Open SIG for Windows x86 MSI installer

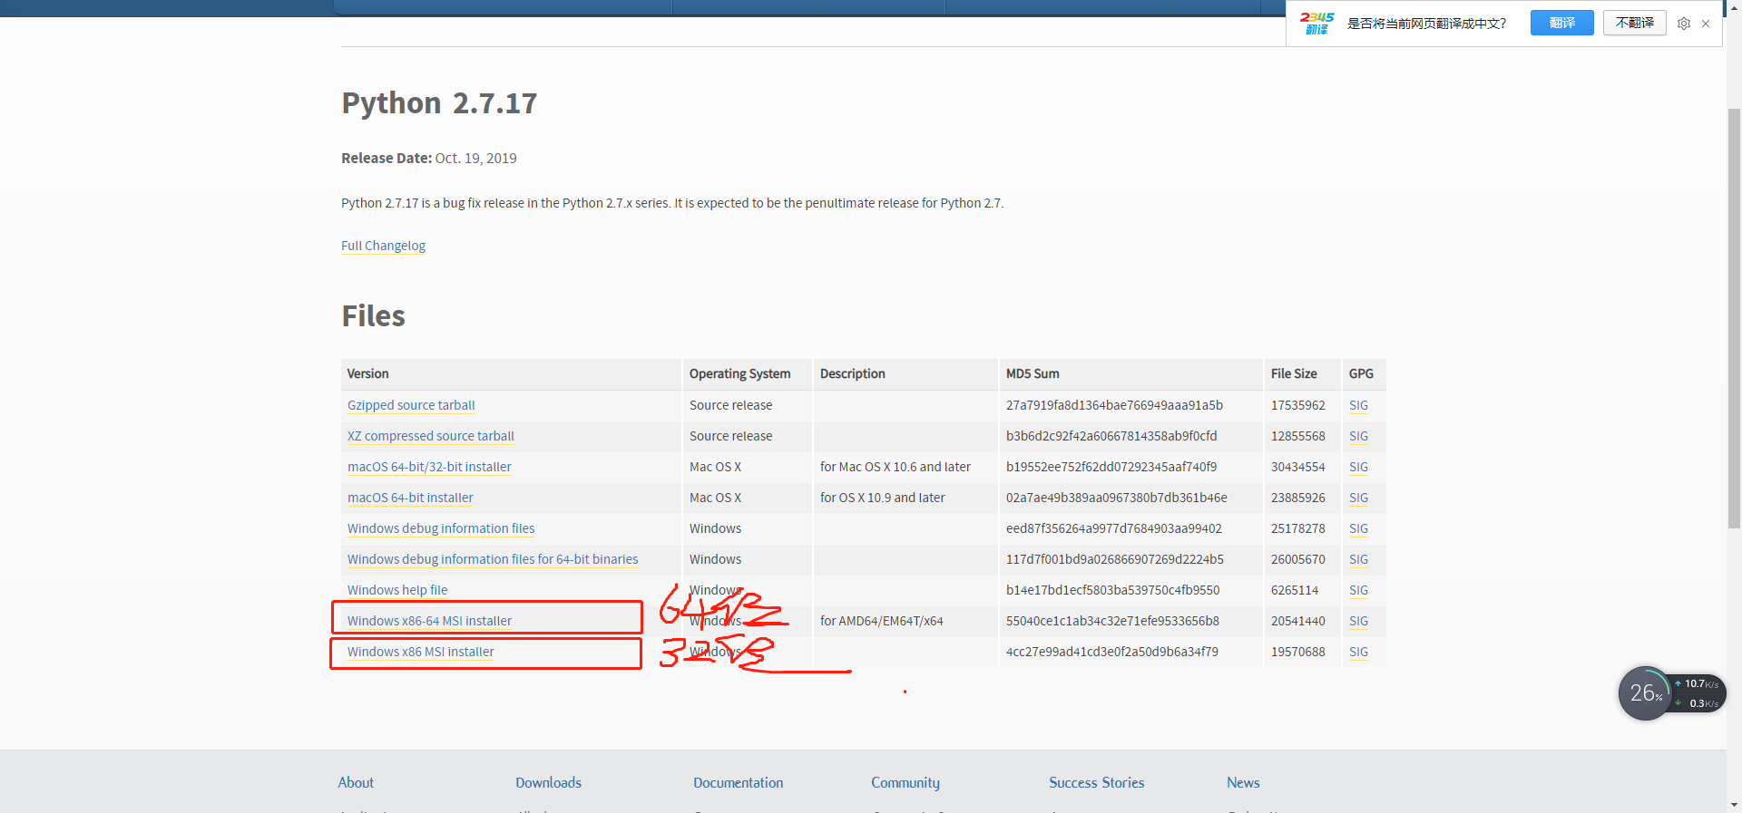coord(1358,652)
